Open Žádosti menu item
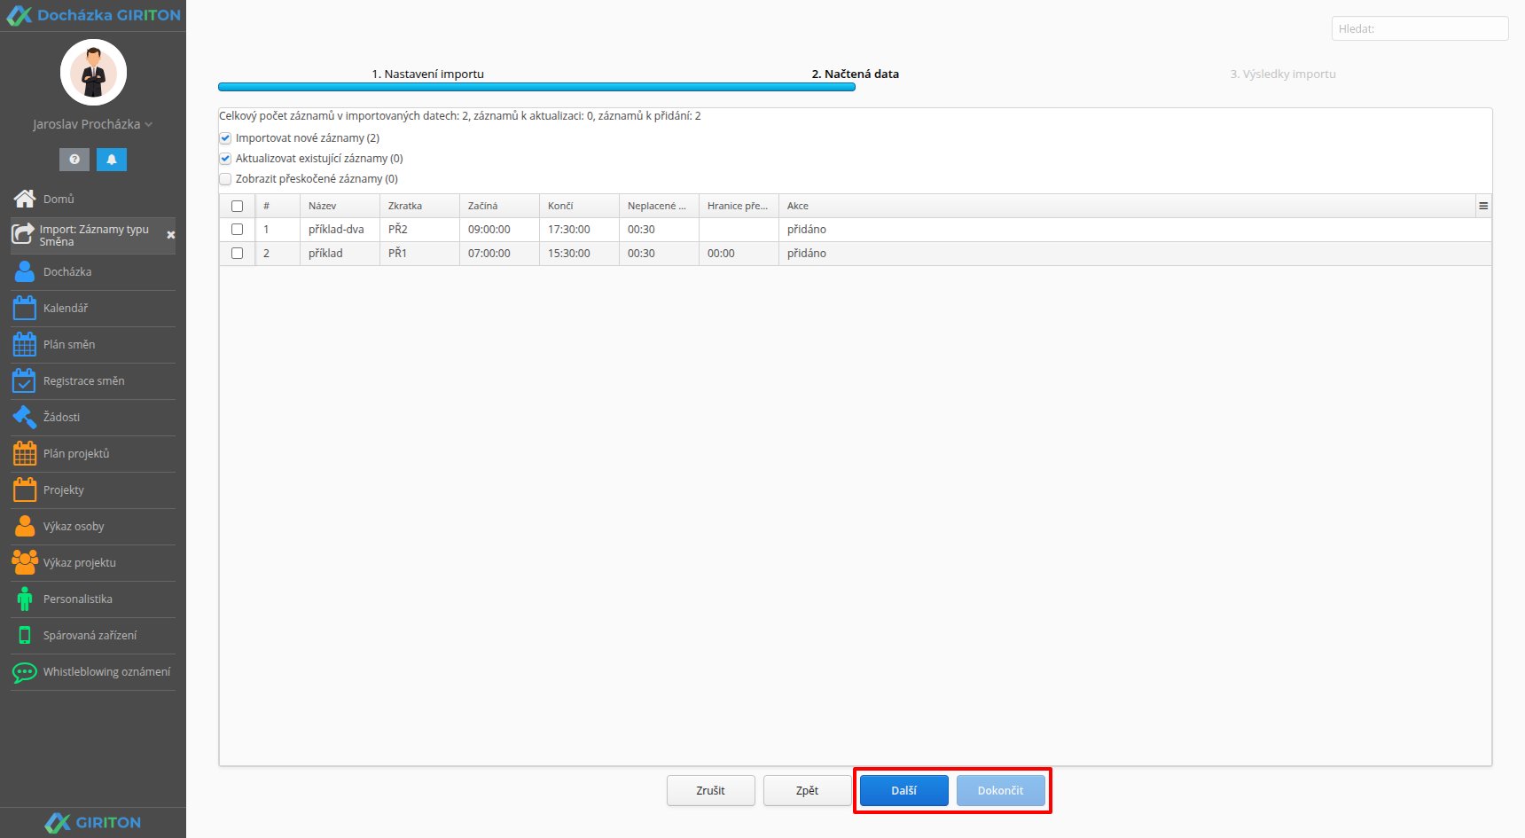 pyautogui.click(x=61, y=417)
